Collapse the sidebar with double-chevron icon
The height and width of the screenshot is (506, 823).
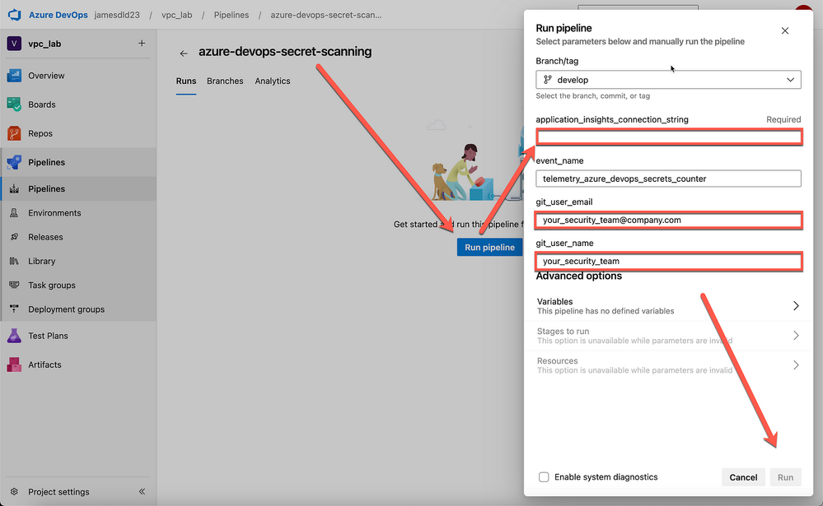tap(142, 491)
